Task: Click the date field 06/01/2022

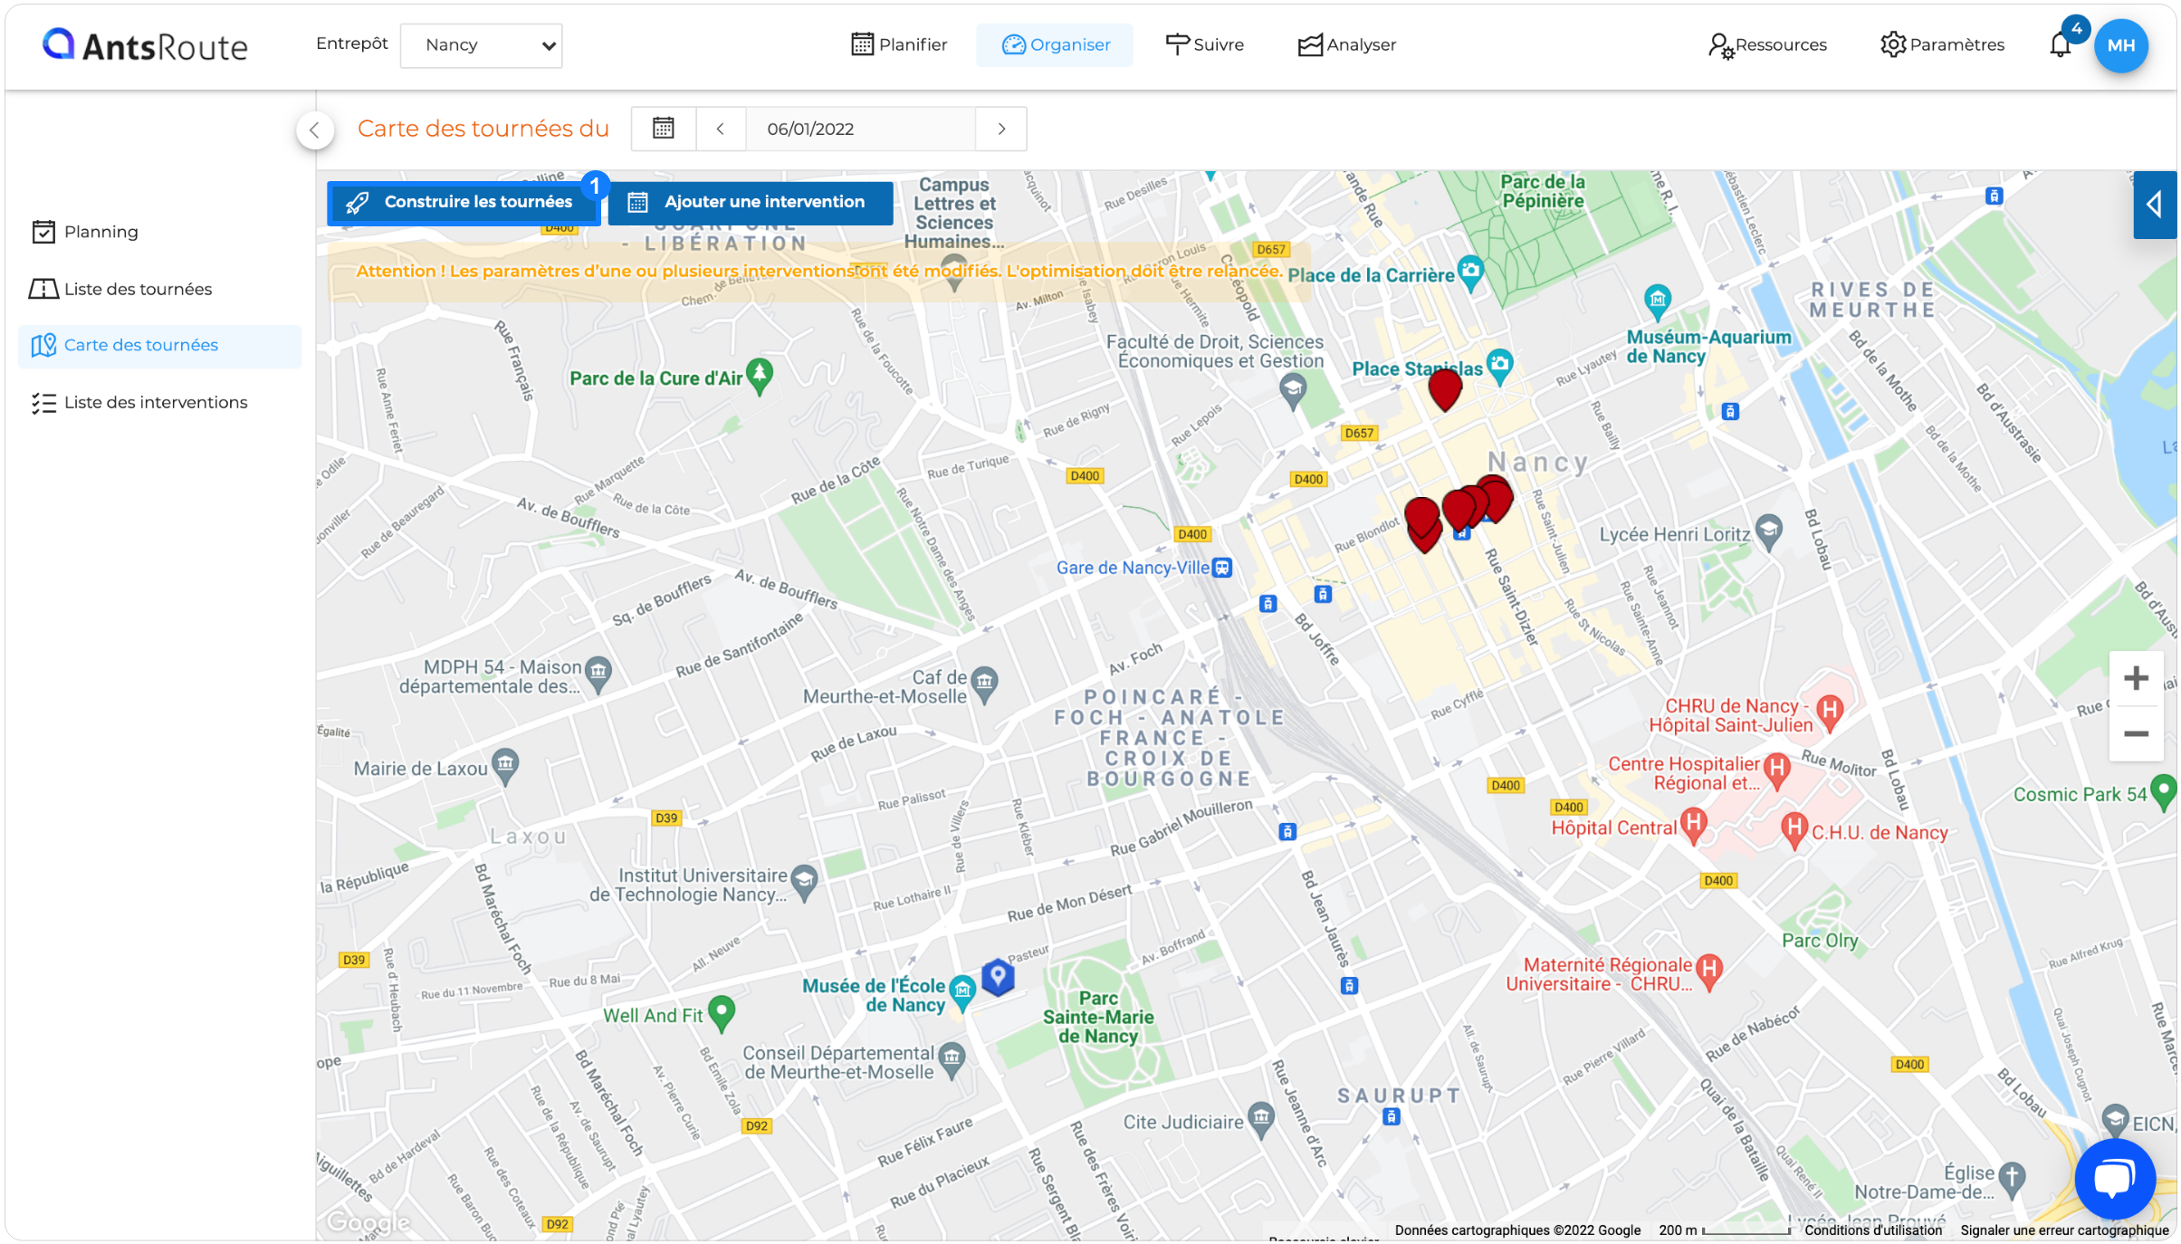Action: 860,129
